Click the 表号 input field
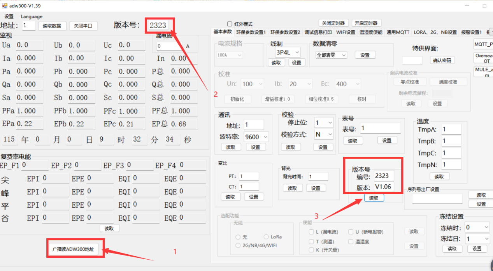The image size is (493, 271). point(379,128)
